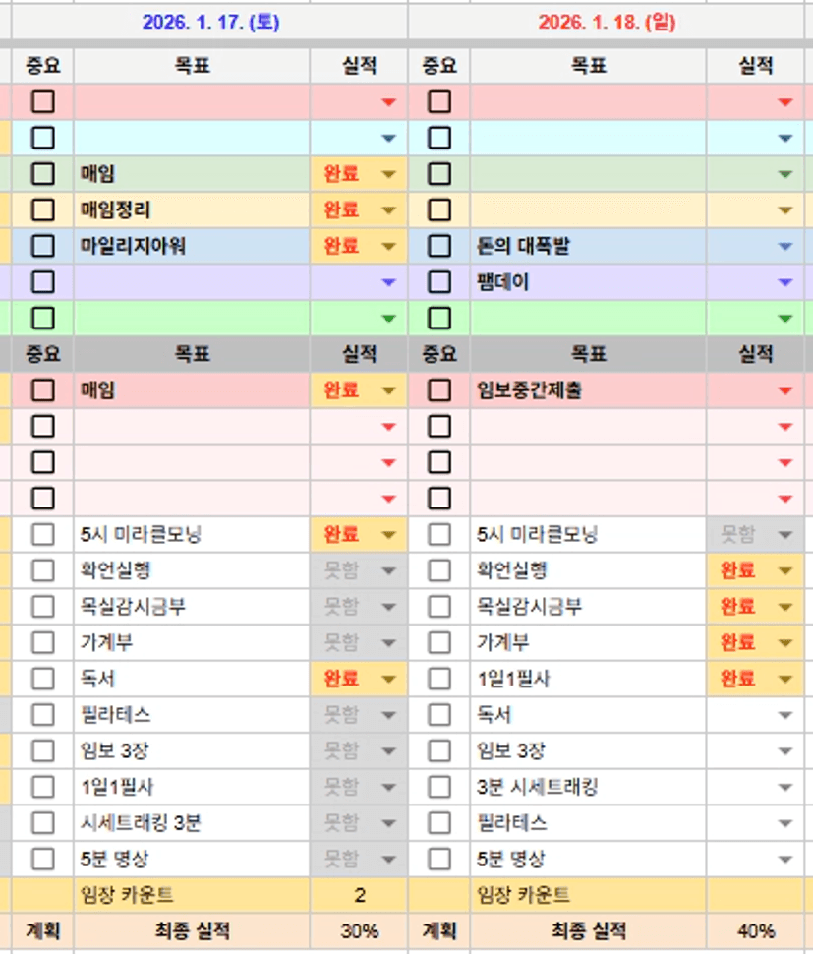Screen dimensions: 813x954
Task: Select the 2026. 1. 17. (토) date header
Action: [210, 22]
